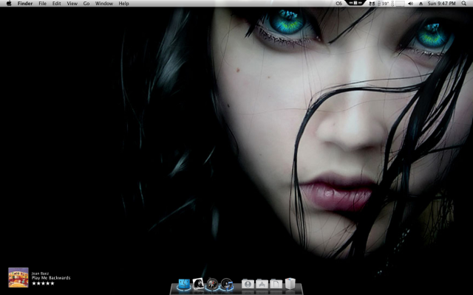Open the portrait photo app in the Dock
This screenshot has height=295, width=473.
tap(198, 284)
